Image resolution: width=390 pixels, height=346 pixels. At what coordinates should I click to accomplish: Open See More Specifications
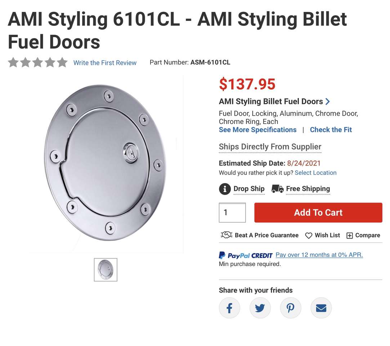[257, 130]
